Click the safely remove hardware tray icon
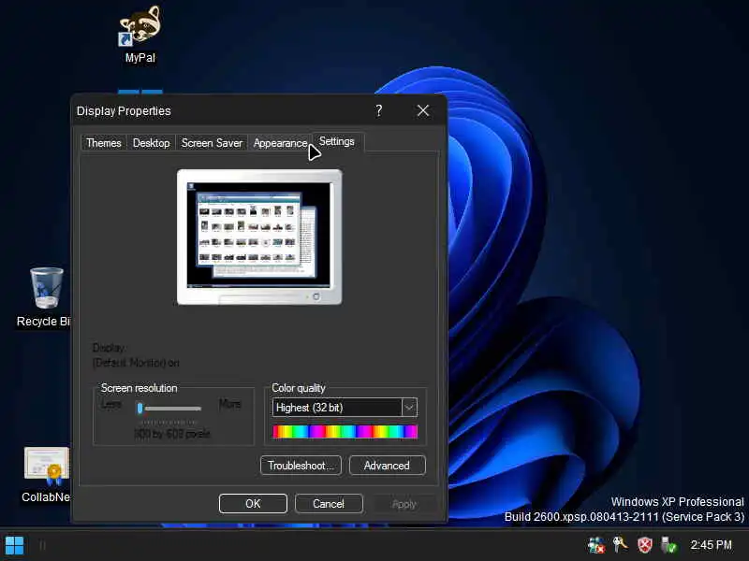 tap(668, 545)
